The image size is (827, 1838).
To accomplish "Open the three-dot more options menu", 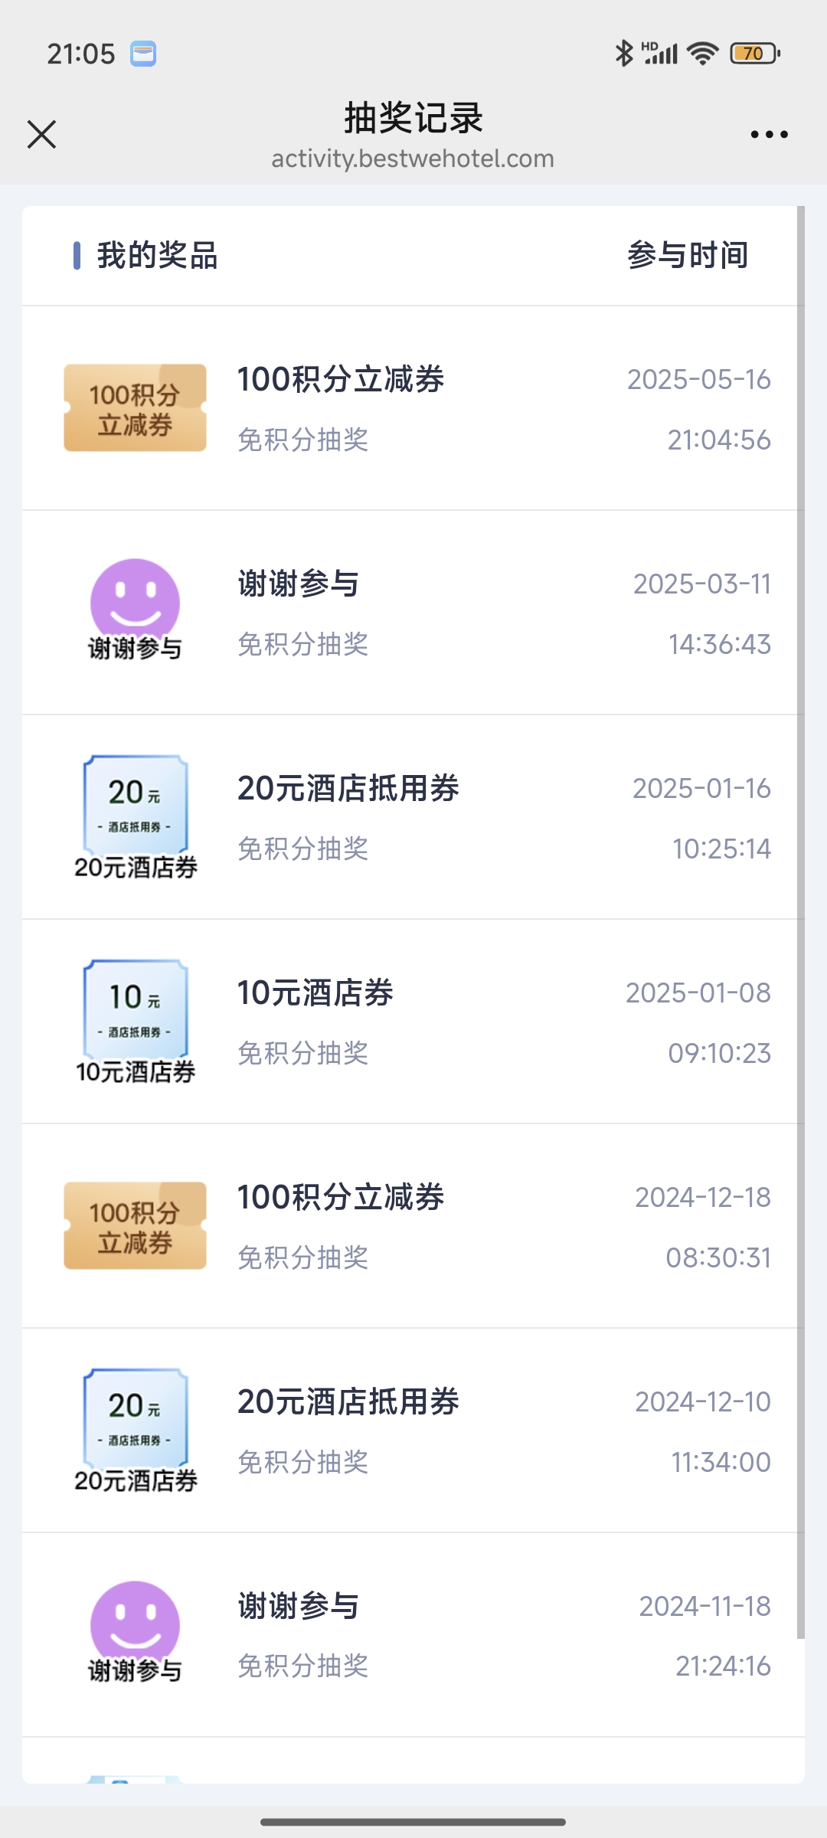I will 769,134.
